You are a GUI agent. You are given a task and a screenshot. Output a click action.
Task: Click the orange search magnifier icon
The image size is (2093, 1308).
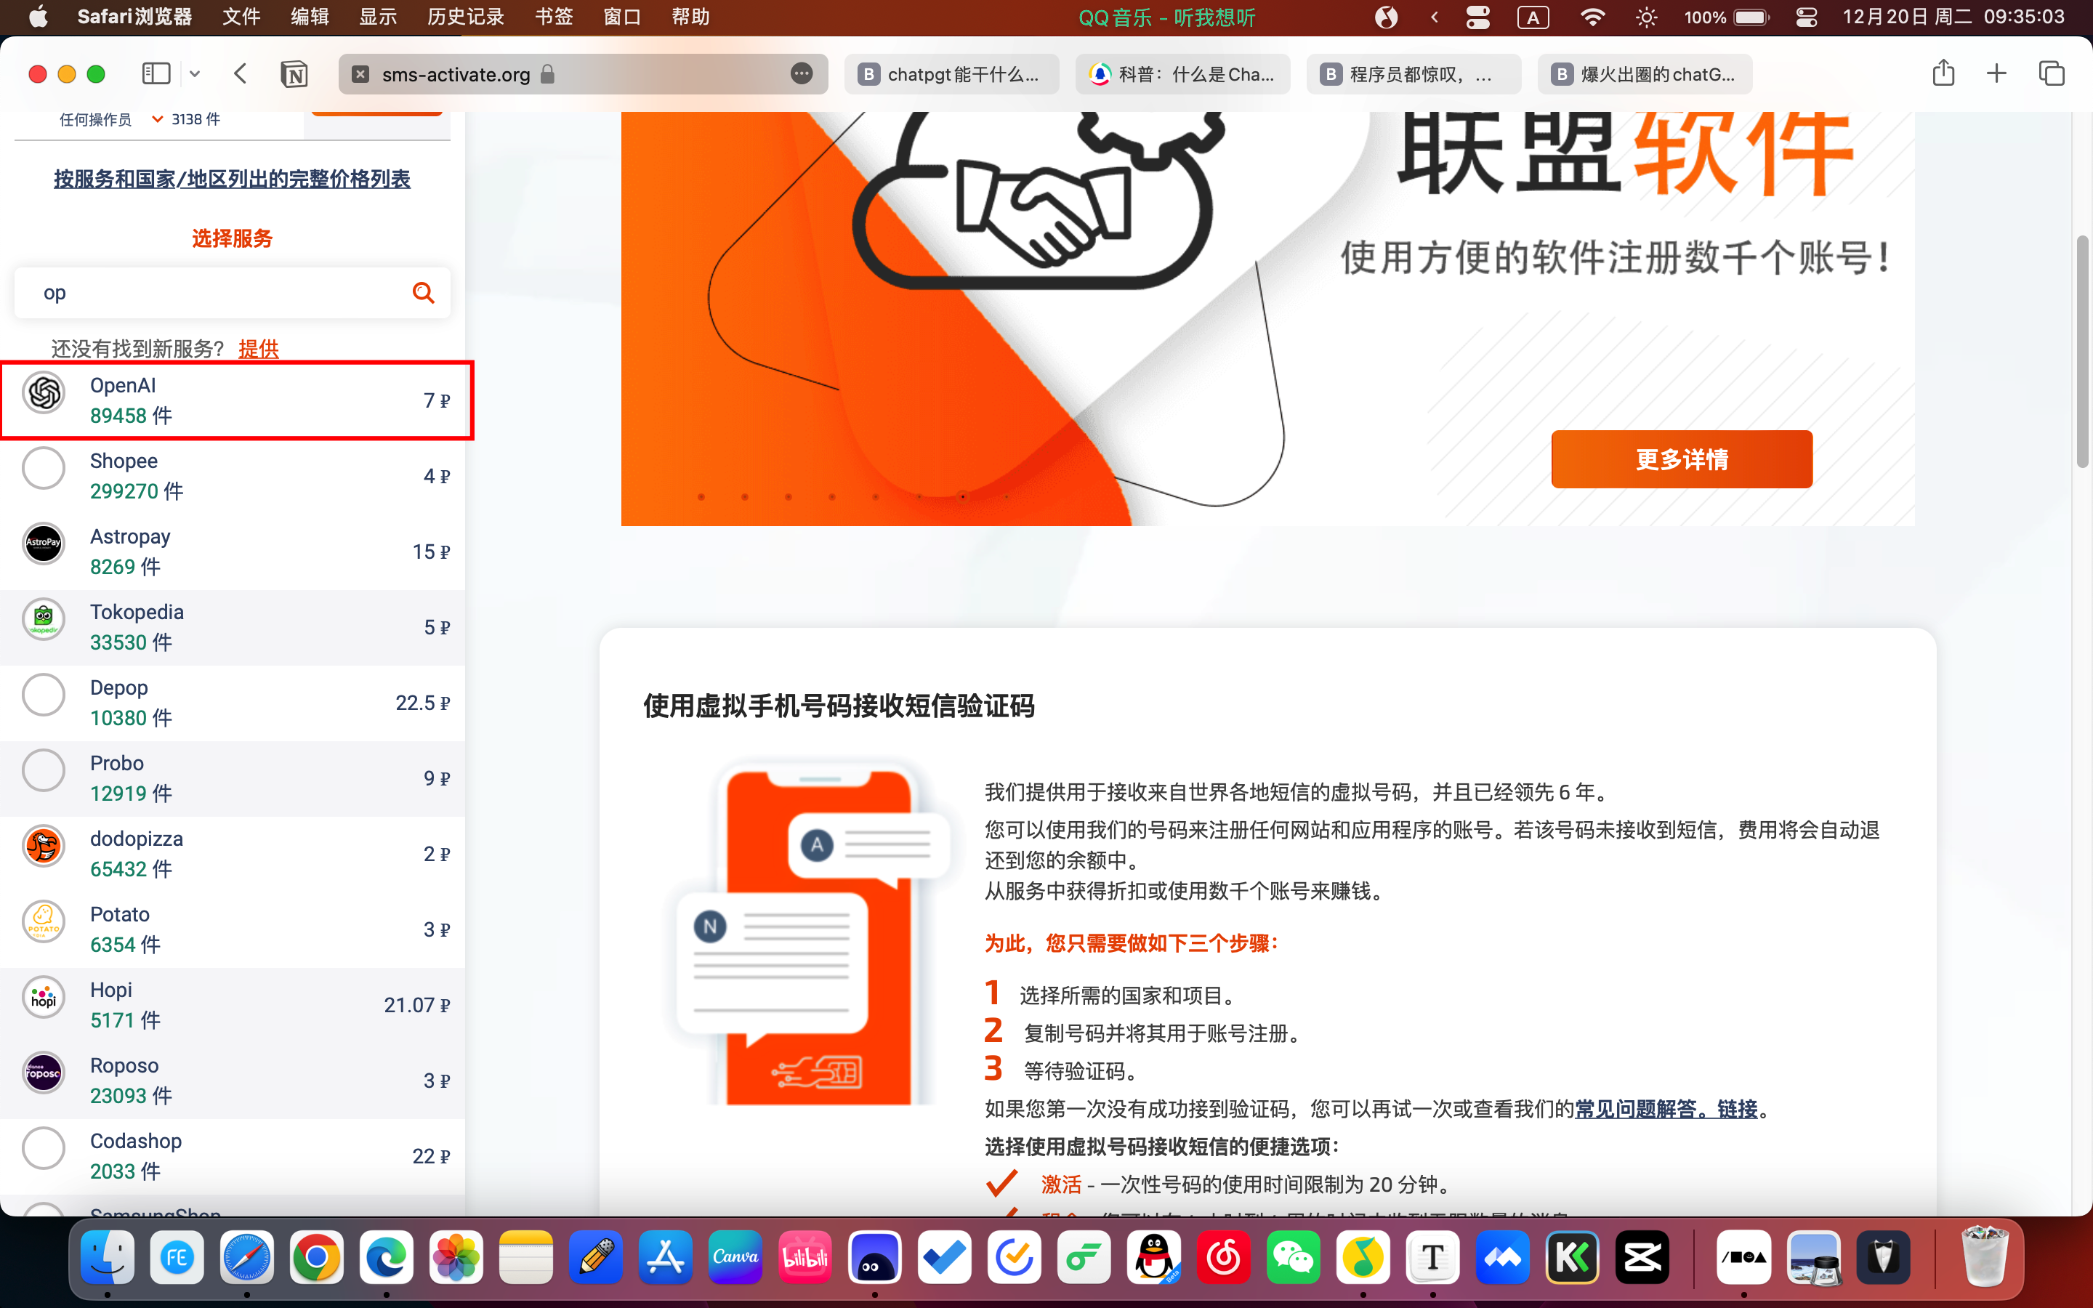point(423,294)
